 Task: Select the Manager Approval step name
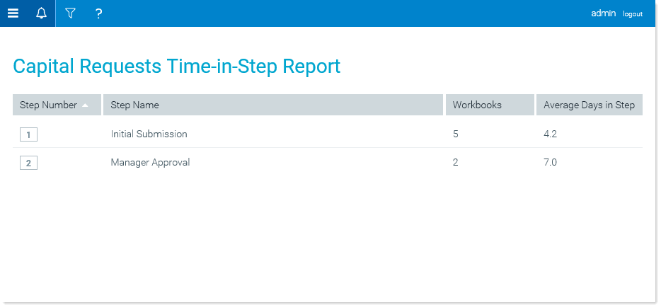point(150,162)
